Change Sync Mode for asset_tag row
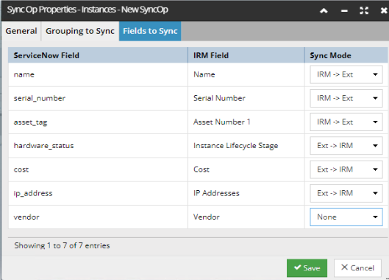Screen dimensions: 389x280 tap(346, 122)
